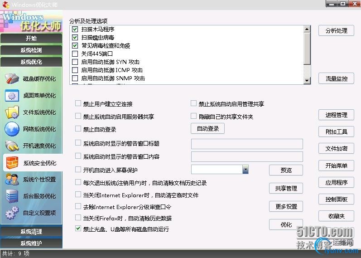
Task: Click the 系统优化 section header
Action: point(31,62)
